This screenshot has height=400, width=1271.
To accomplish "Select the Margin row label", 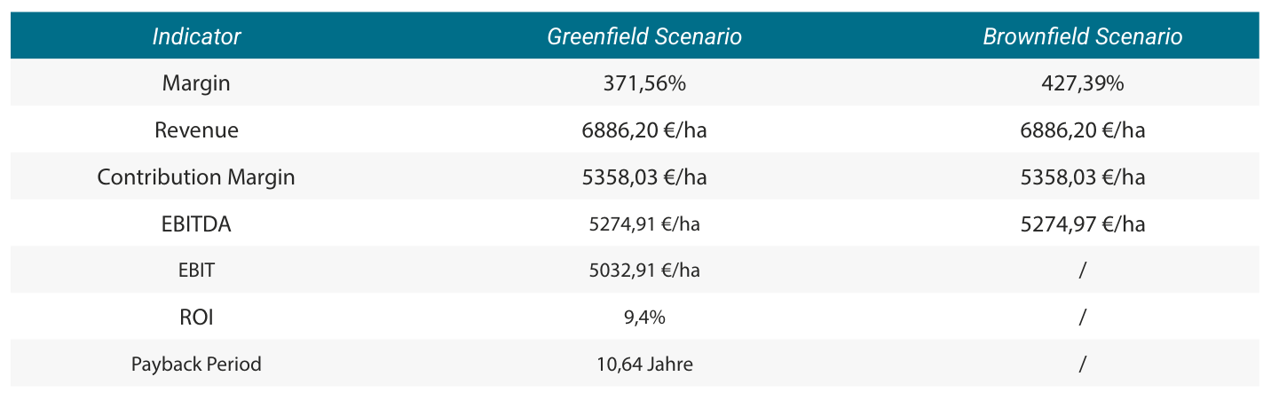I will (196, 83).
